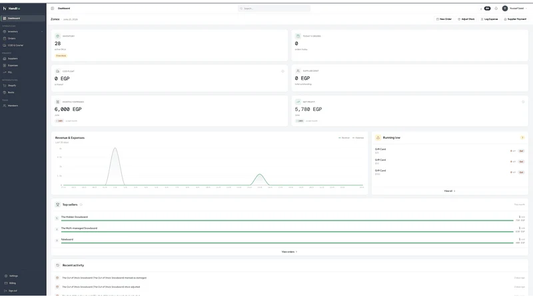Open the Expenses page in the sidebar

click(x=23, y=65)
